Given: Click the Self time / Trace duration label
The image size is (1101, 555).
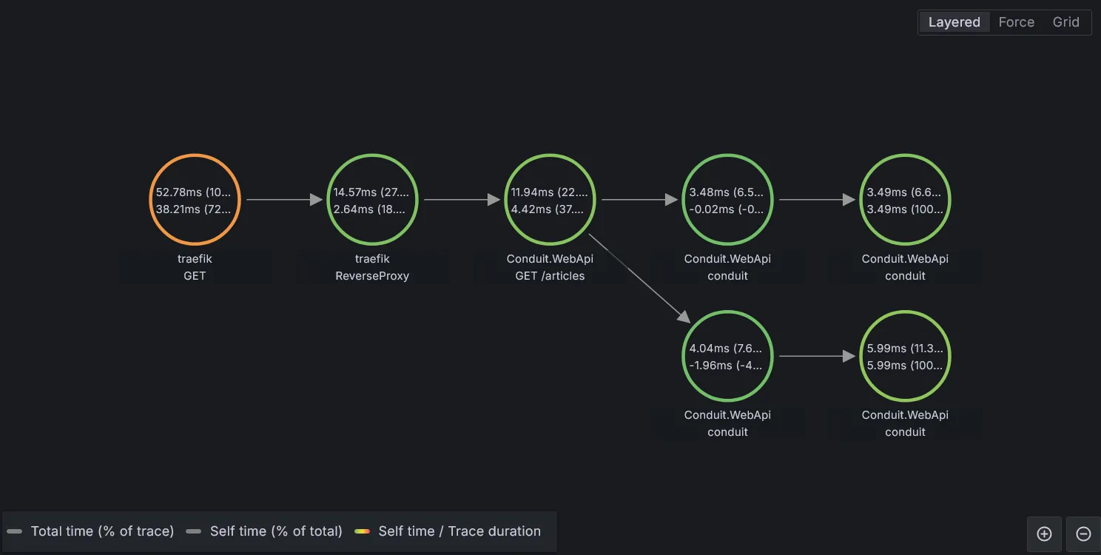Looking at the screenshot, I should coord(459,531).
